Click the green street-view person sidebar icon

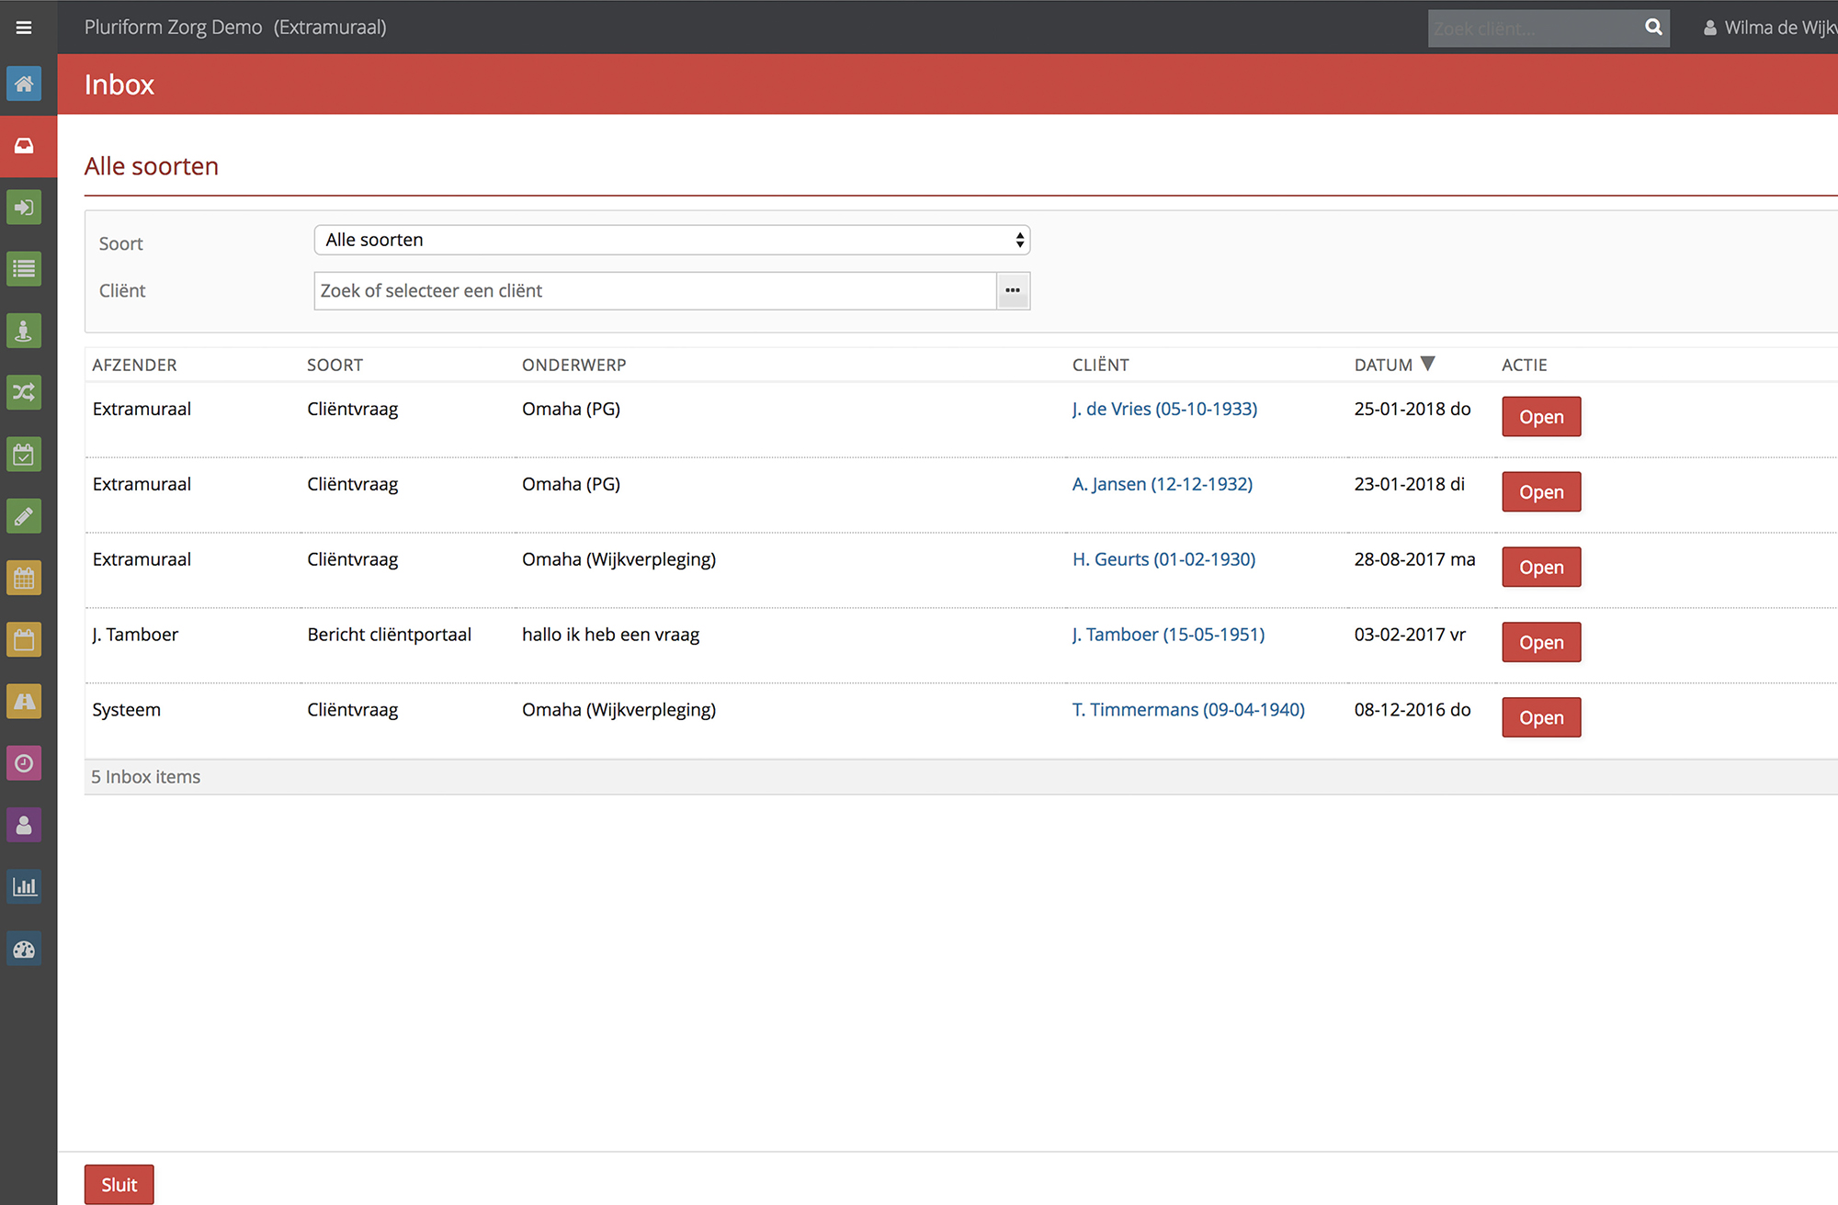[x=24, y=331]
